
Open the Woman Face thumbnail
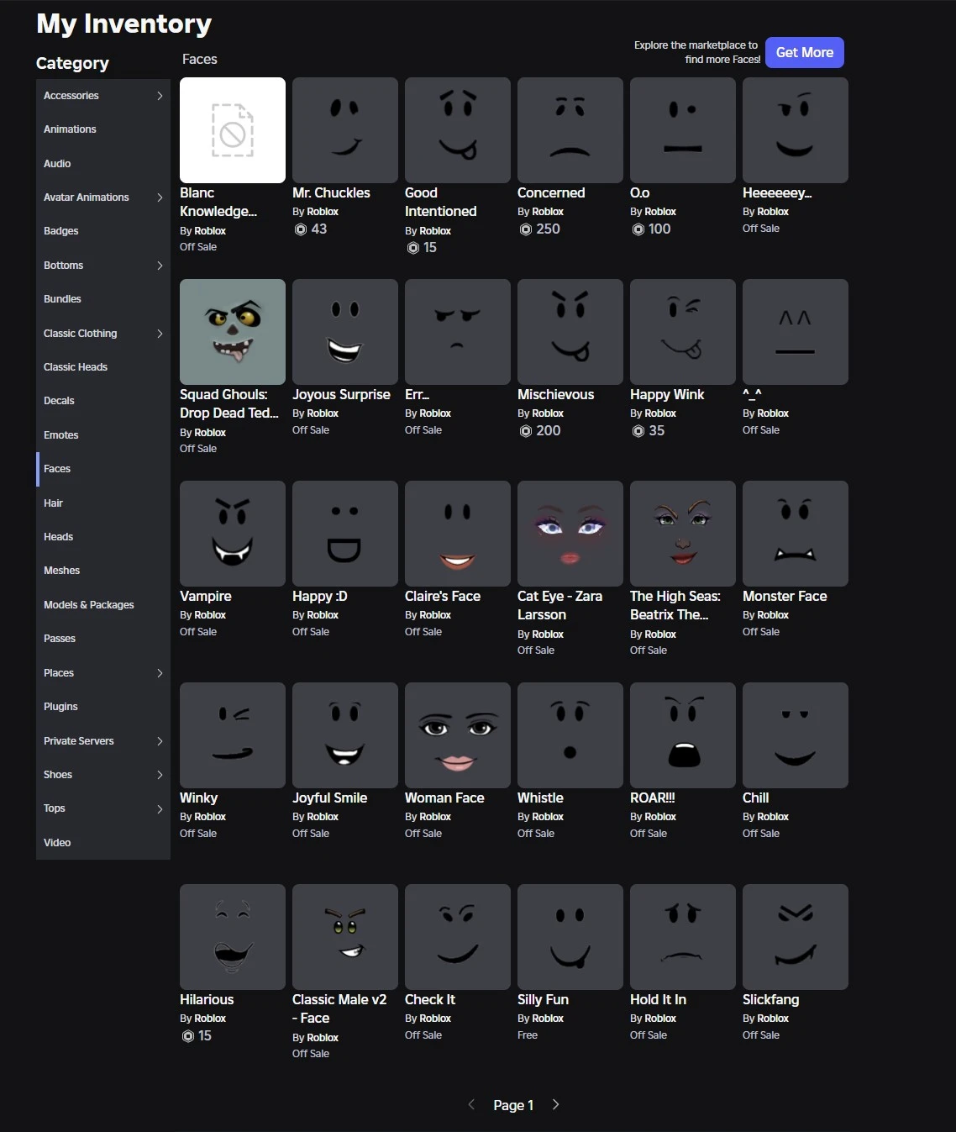[458, 735]
